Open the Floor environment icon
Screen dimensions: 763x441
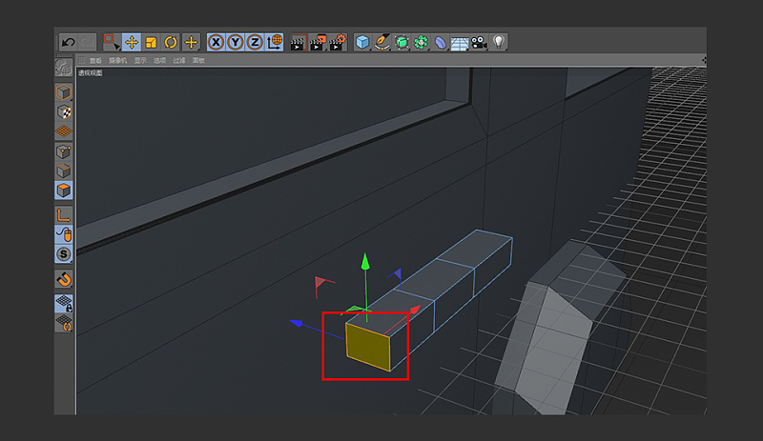460,43
